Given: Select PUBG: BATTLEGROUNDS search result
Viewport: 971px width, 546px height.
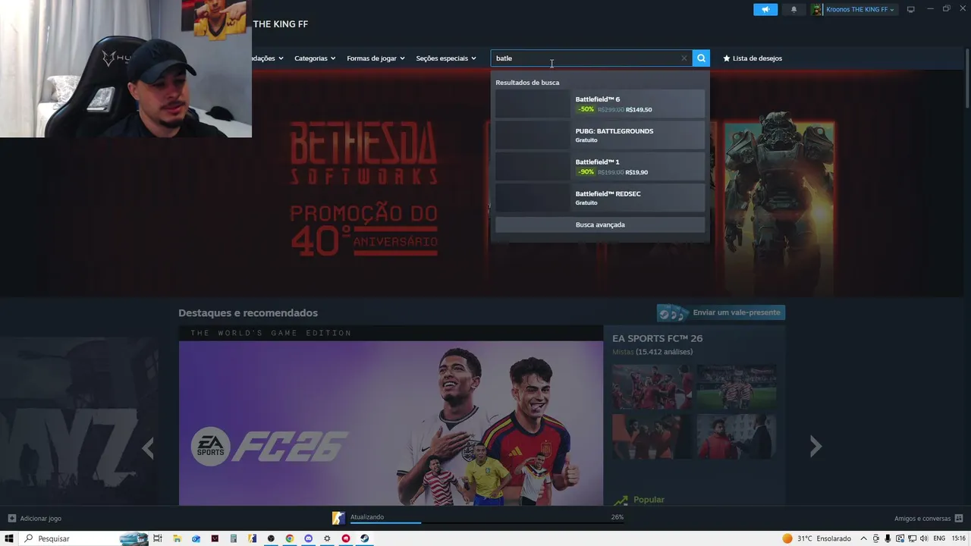Looking at the screenshot, I should [x=600, y=135].
